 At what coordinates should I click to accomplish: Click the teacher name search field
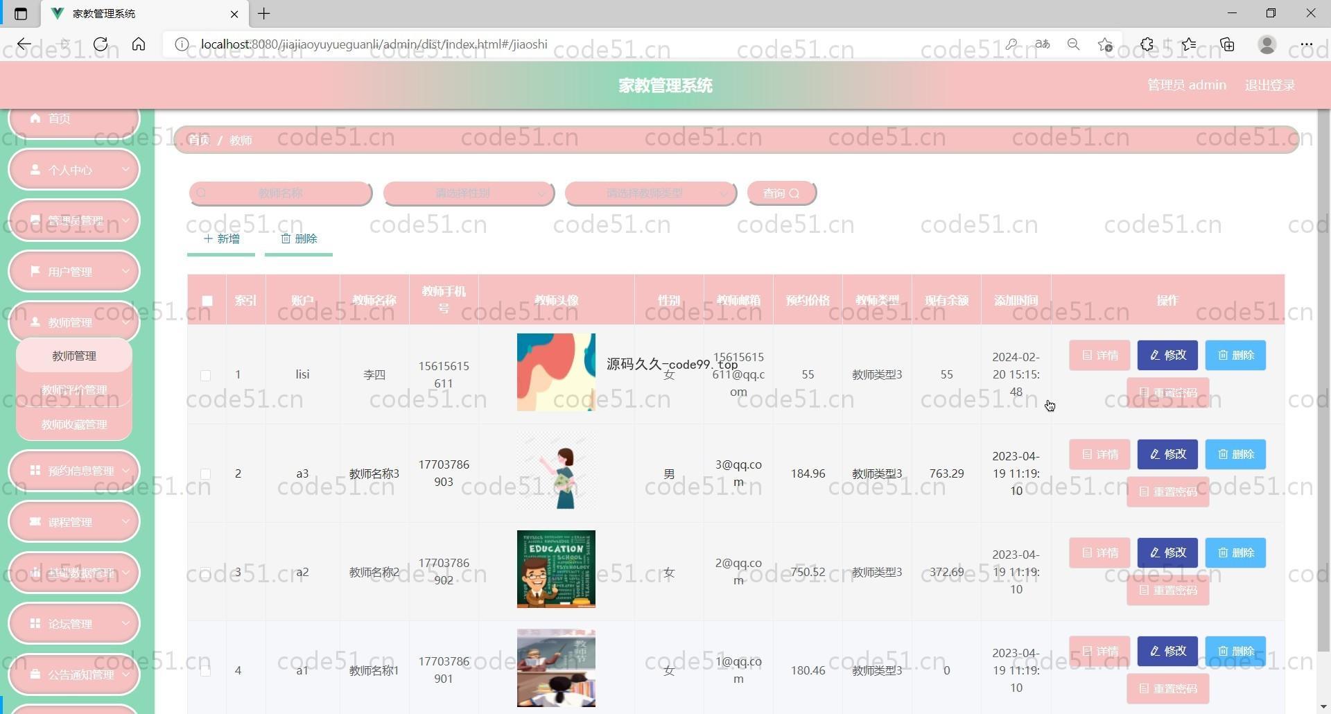[x=280, y=193]
